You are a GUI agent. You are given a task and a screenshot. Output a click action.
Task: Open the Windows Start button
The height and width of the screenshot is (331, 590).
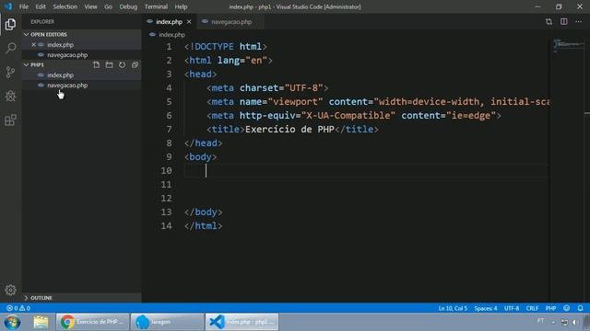[12, 322]
